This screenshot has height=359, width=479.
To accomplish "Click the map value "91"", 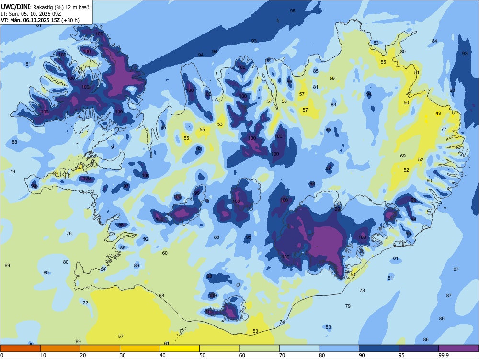I will pyautogui.click(x=114, y=147).
